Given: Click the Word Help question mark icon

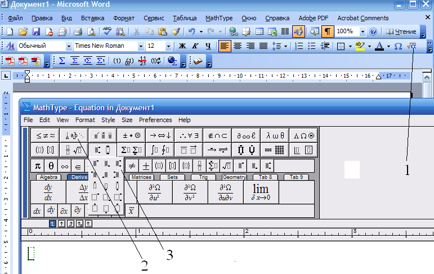Looking at the screenshot, I should pyautogui.click(x=373, y=32).
